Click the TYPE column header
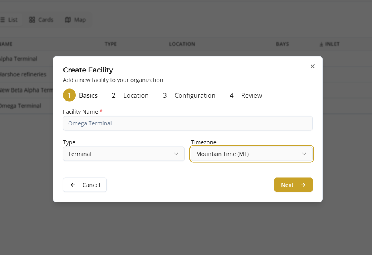Screen dimensions: 372x255 (110, 44)
